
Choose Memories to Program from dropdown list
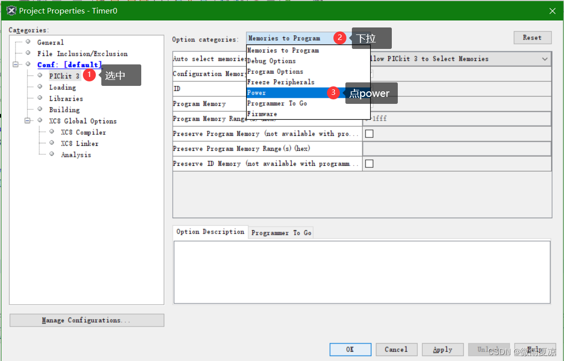click(x=308, y=50)
